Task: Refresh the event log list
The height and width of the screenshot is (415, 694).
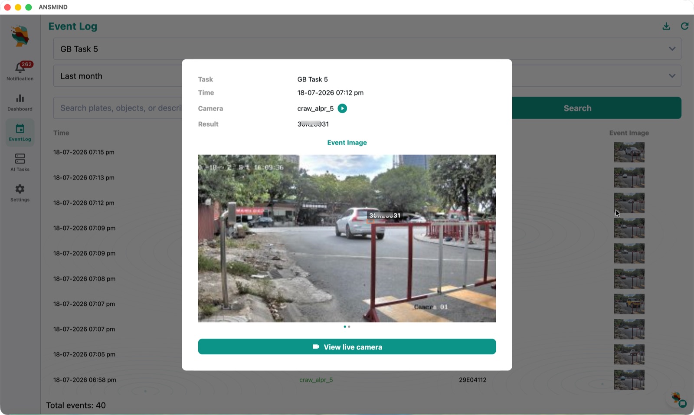Action: coord(684,26)
